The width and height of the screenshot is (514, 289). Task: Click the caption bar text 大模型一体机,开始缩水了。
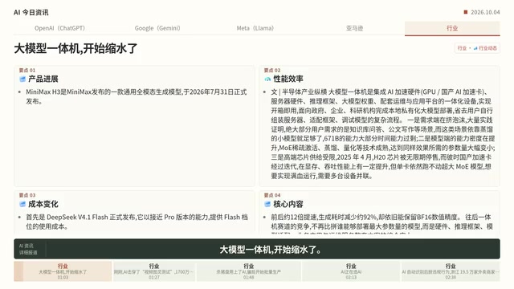pos(271,250)
